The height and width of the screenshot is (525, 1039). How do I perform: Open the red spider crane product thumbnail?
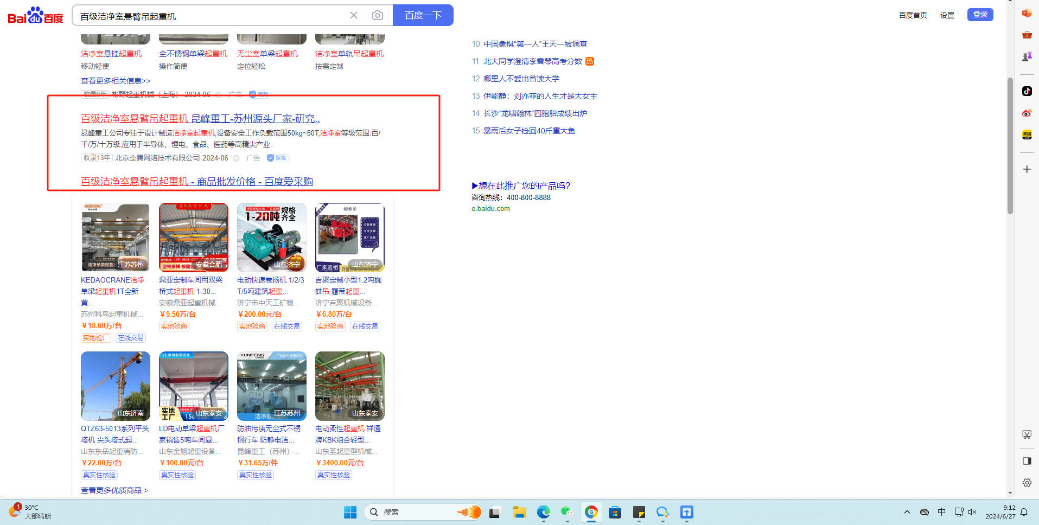tap(350, 238)
